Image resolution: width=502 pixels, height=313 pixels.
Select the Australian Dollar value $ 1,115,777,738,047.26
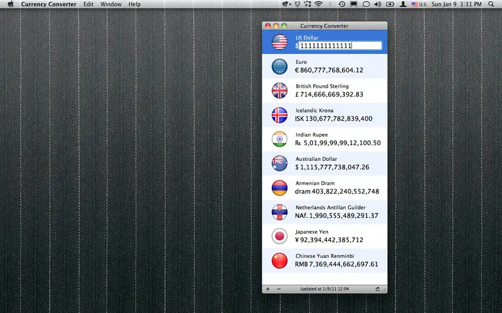[x=332, y=167]
